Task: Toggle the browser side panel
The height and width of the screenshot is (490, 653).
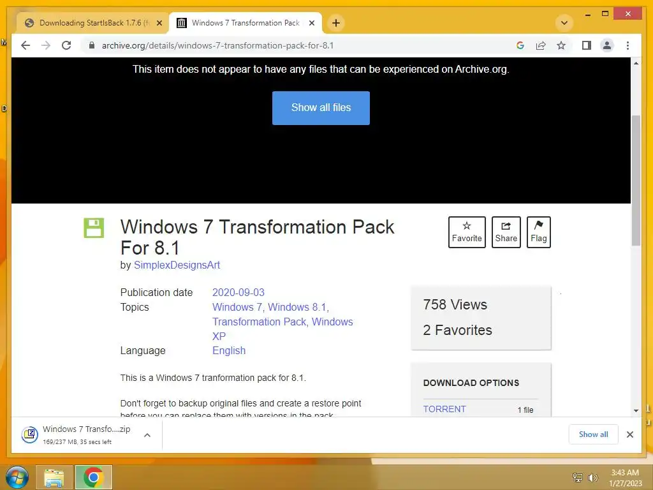Action: (587, 45)
